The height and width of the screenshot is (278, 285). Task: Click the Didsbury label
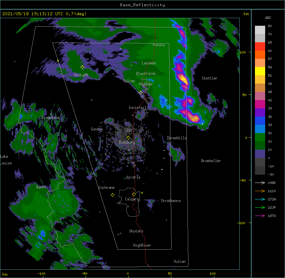coord(127,142)
